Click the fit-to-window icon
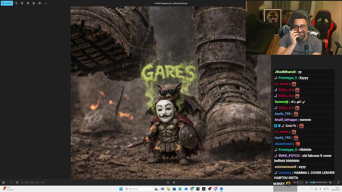Screen dimensions: 342x192 [x=168, y=182]
